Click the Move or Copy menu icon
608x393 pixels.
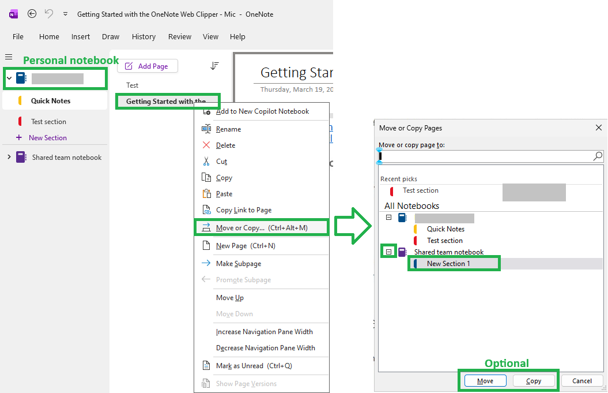(206, 227)
